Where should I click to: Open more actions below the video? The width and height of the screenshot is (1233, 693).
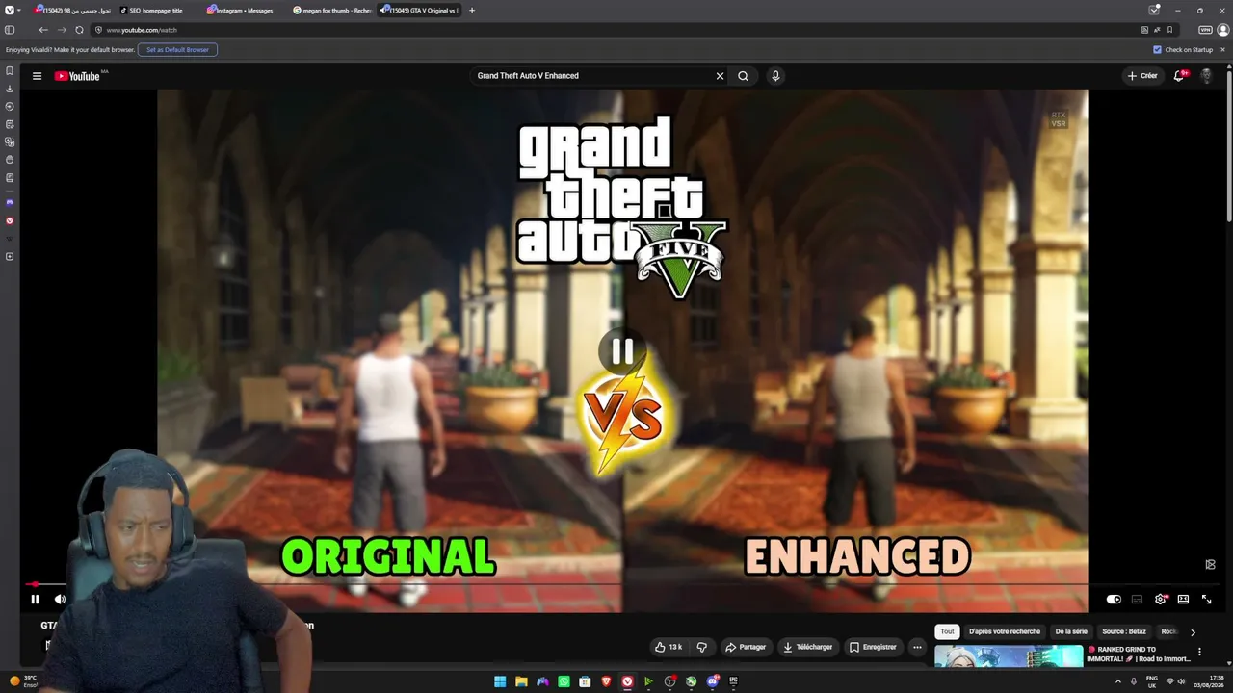917,647
